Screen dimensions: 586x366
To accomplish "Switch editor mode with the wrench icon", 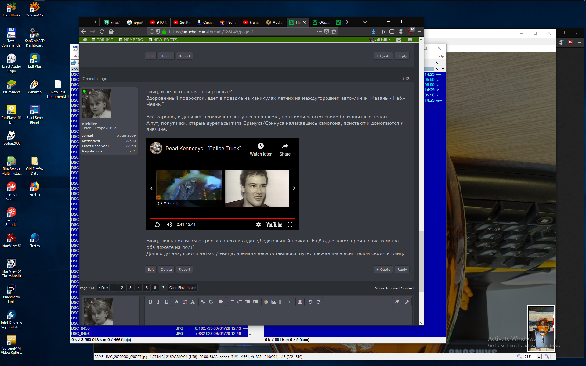I will 407,302.
